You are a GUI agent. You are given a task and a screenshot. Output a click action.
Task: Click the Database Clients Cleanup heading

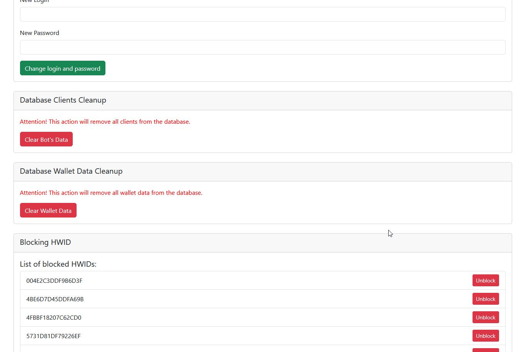63,100
